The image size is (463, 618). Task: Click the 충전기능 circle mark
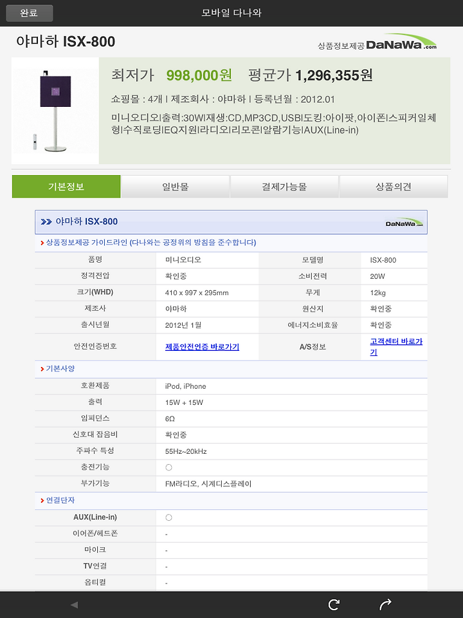click(x=169, y=467)
